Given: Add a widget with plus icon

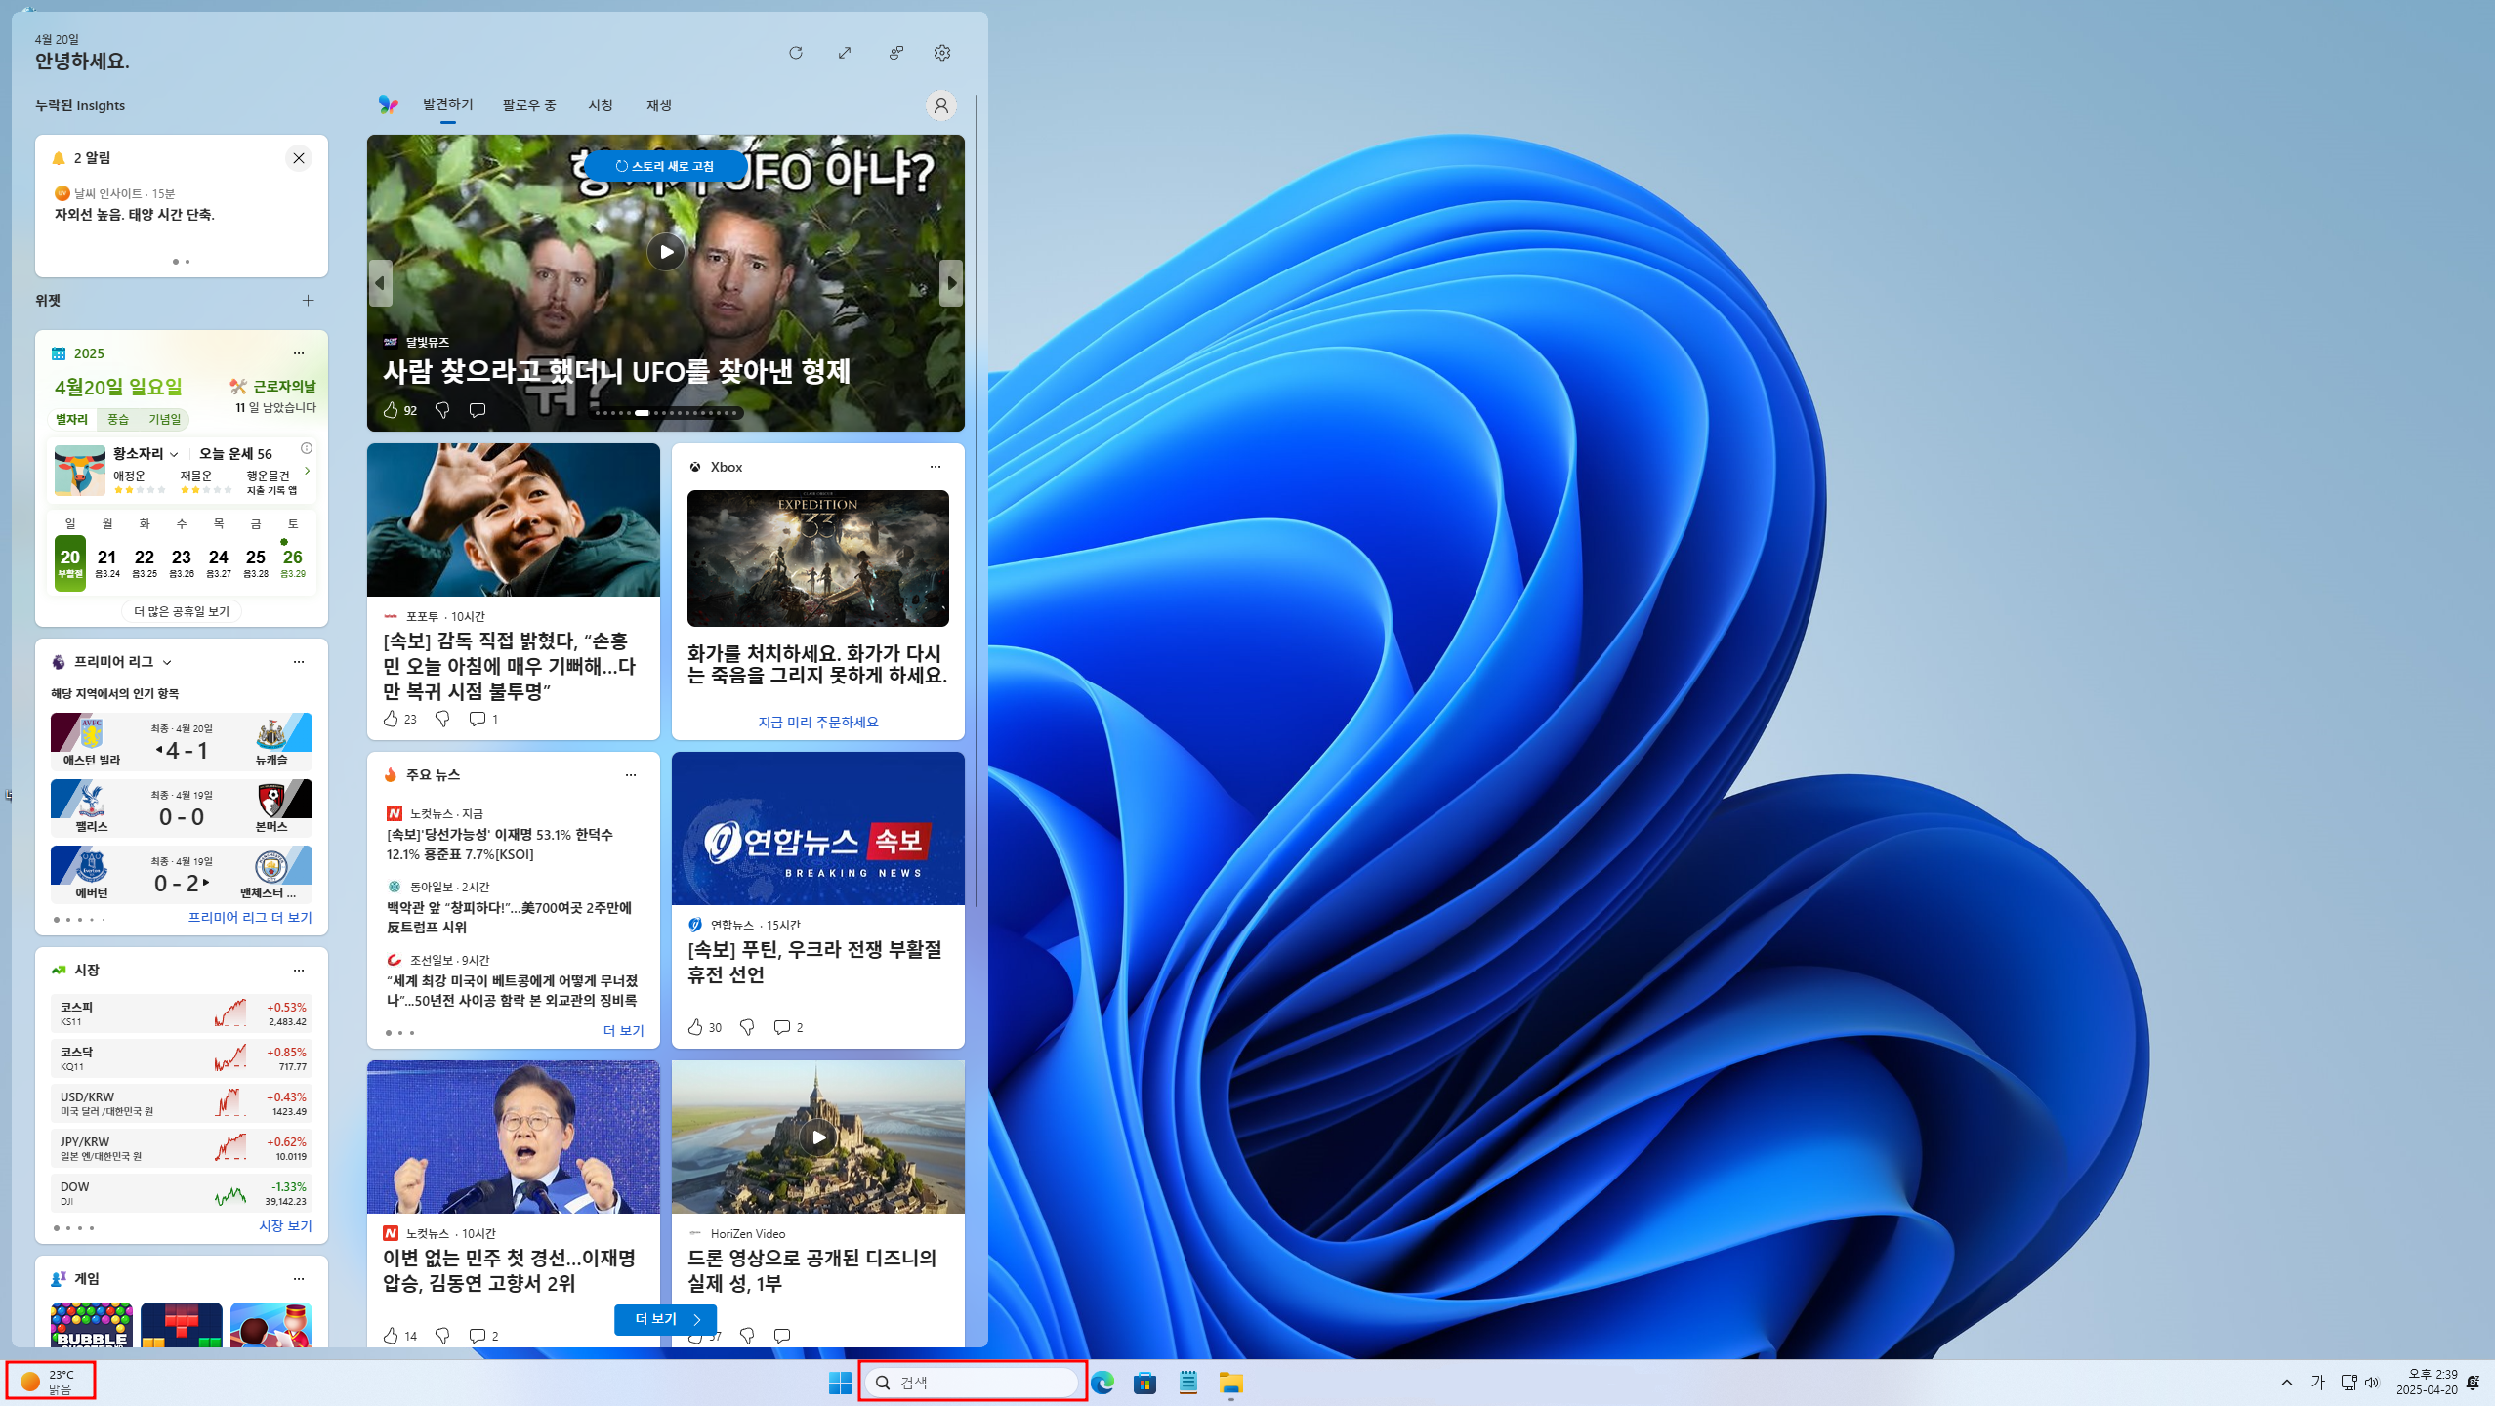Looking at the screenshot, I should click(x=308, y=301).
